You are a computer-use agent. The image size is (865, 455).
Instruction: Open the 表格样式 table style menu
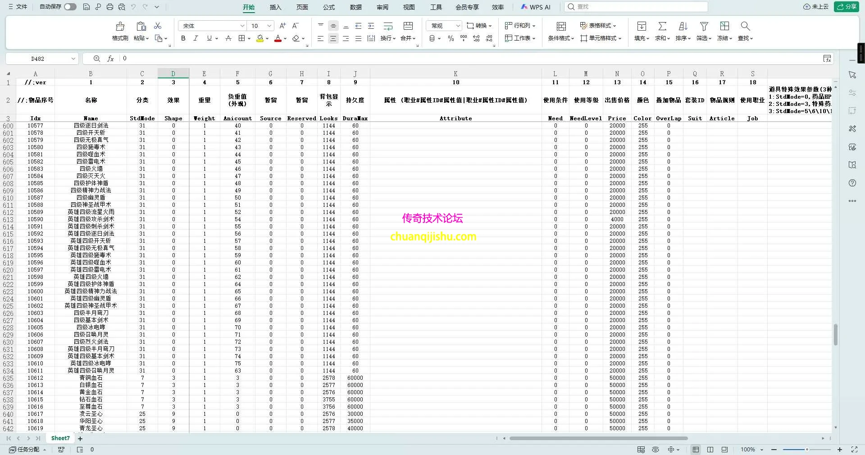598,26
